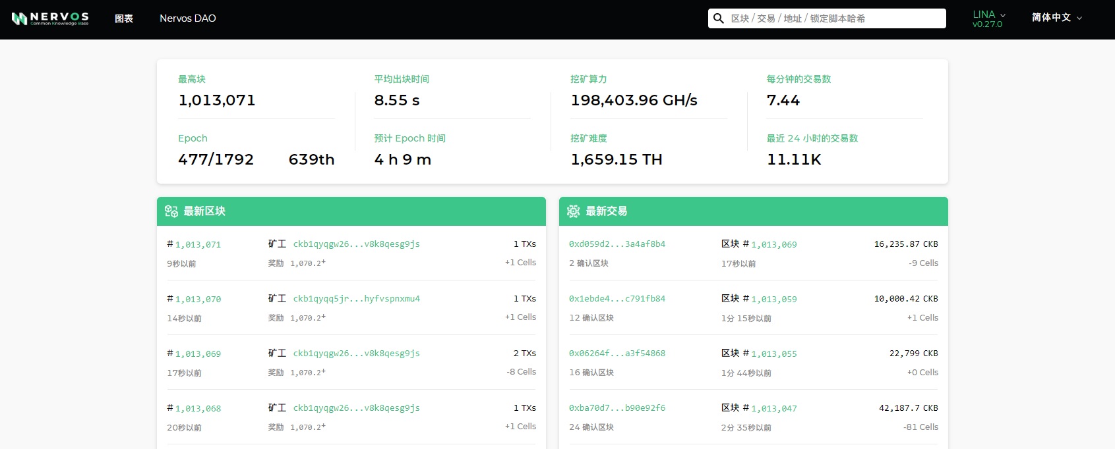This screenshot has height=449, width=1115.
Task: Go to the Nervos DAO page
Action: pyautogui.click(x=187, y=18)
